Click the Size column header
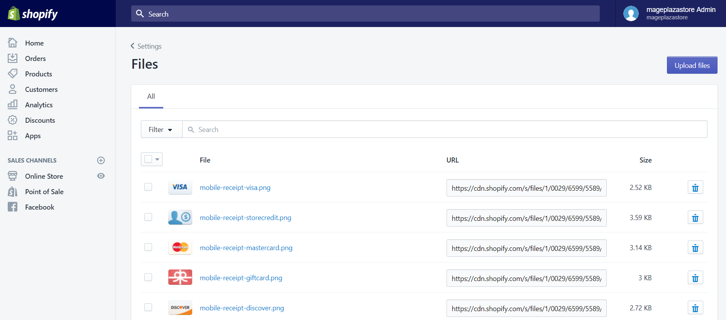 [x=645, y=160]
